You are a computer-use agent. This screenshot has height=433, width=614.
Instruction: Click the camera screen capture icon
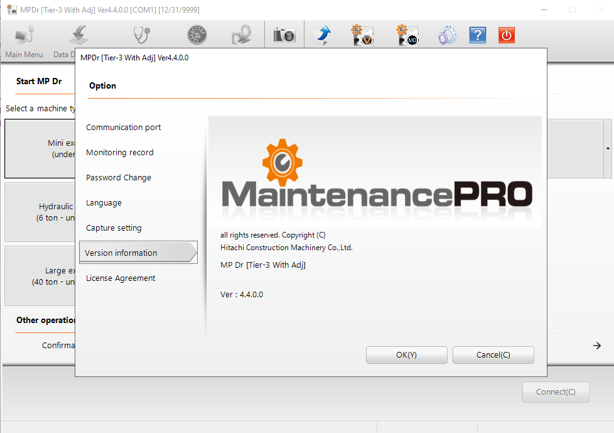pyautogui.click(x=284, y=35)
